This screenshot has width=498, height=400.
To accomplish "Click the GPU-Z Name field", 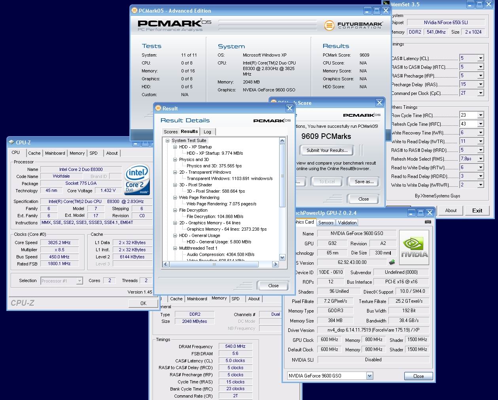I will pos(357,233).
